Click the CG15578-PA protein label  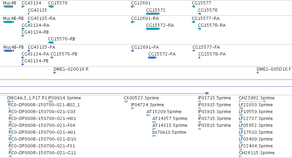coord(212,54)
